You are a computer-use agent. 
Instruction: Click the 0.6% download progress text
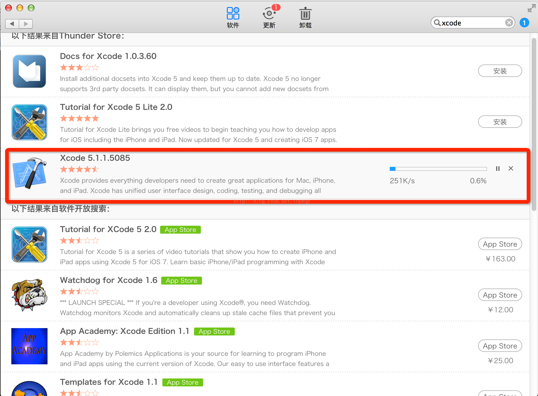[x=478, y=181]
